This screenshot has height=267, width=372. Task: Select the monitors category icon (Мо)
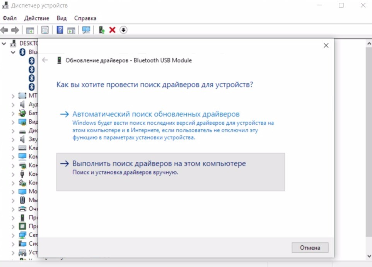(x=22, y=191)
